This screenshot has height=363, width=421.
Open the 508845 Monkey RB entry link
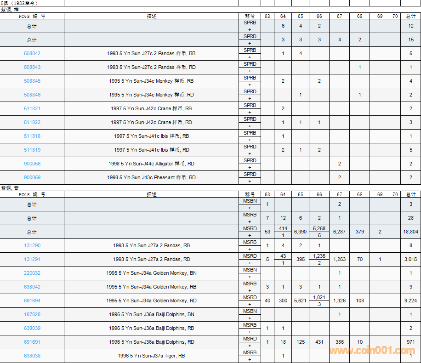pyautogui.click(x=32, y=81)
